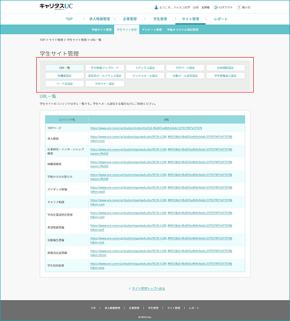Open the 学校からのお知らせ row URL link
Screen dimensions: 290x321
(x=161, y=177)
